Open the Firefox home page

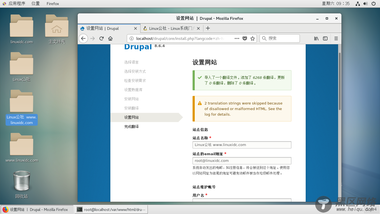[x=110, y=38]
